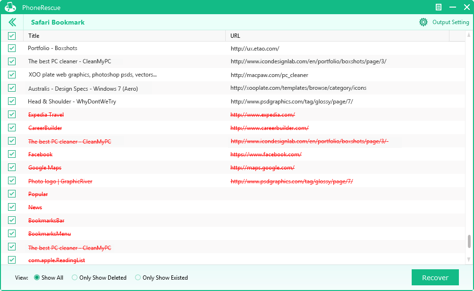
Task: Click the vertical scrollbar thumb
Action: pos(469,241)
